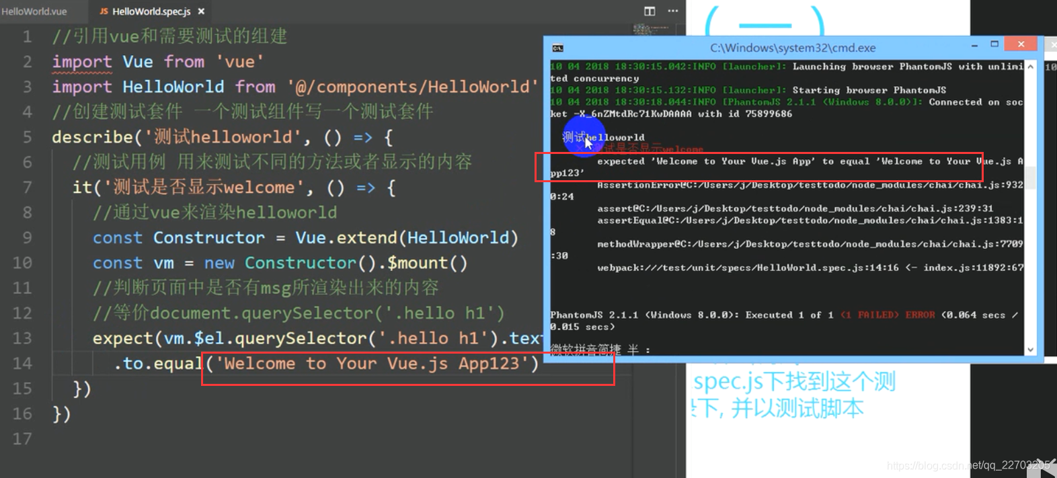Click the webpack HelloWorld.spec.js stack trace line
Screen dimensions: 1057x478
point(810,268)
